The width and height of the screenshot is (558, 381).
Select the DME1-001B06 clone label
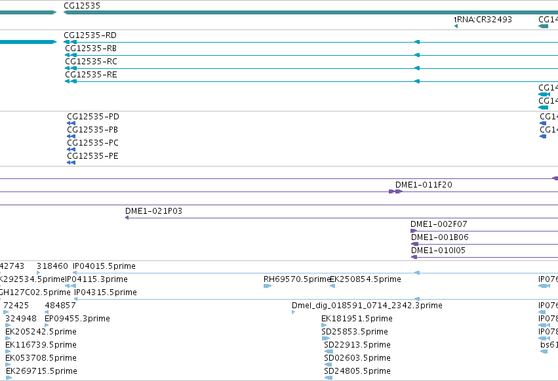[439, 237]
